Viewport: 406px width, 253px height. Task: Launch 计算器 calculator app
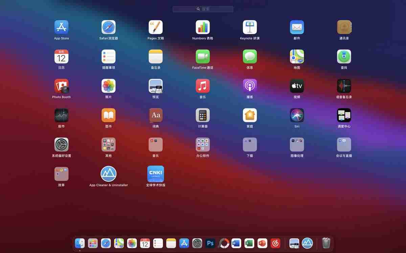[x=203, y=115]
